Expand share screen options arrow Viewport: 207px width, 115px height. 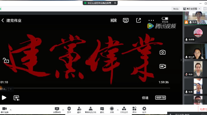click(x=63, y=110)
